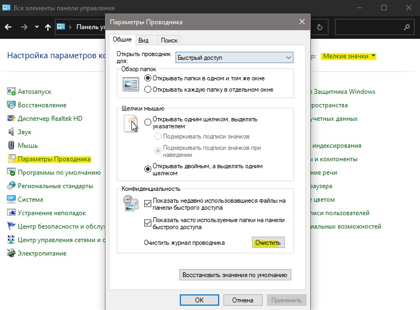Open the Электропитание link
The image size is (420, 310).
(42, 253)
